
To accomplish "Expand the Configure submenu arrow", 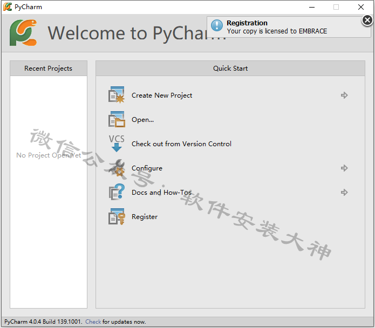I will [x=344, y=168].
